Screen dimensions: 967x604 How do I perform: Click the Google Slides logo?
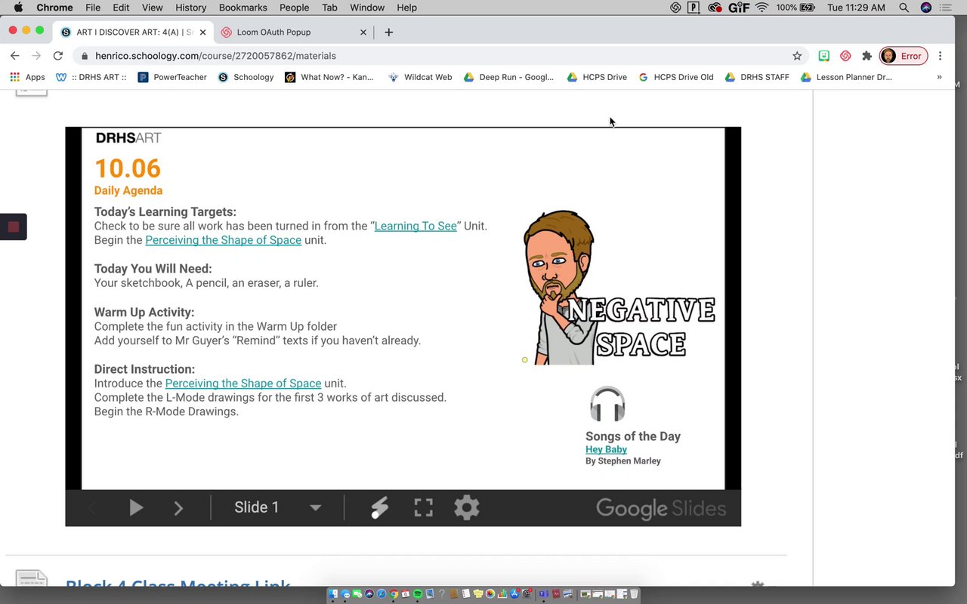(x=661, y=509)
